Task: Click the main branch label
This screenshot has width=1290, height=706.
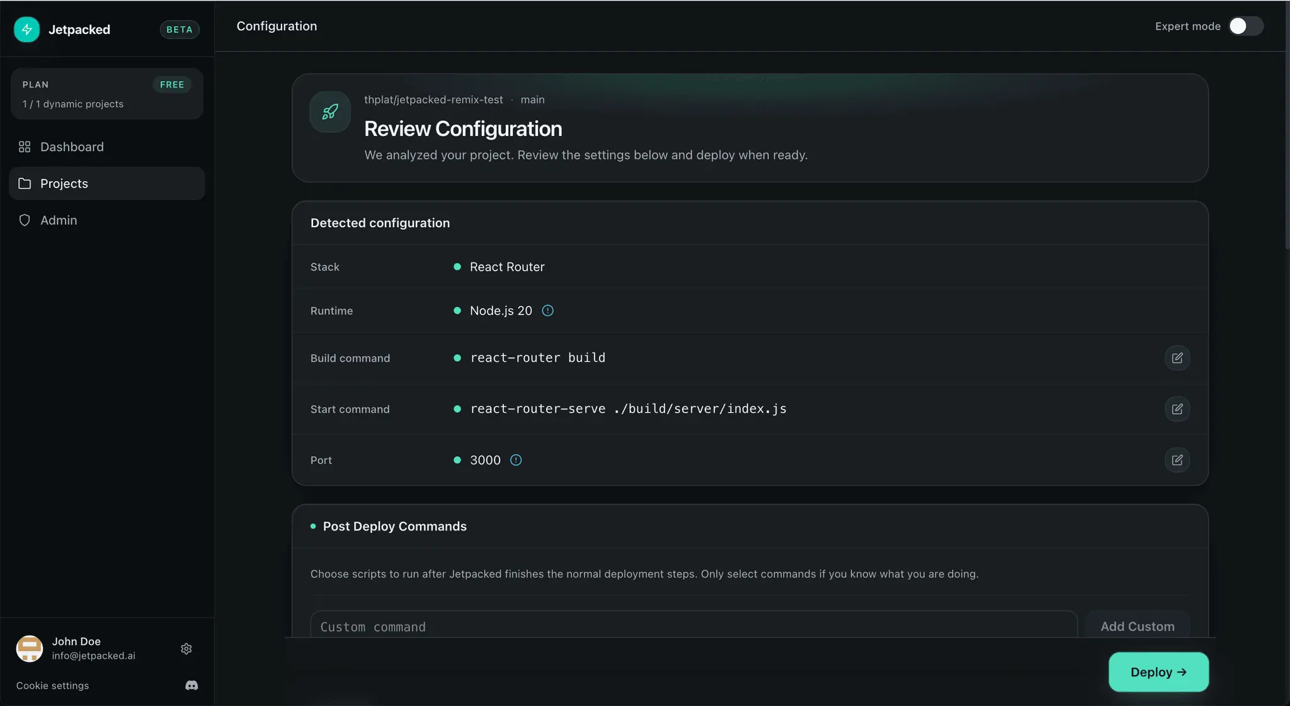Action: tap(532, 99)
